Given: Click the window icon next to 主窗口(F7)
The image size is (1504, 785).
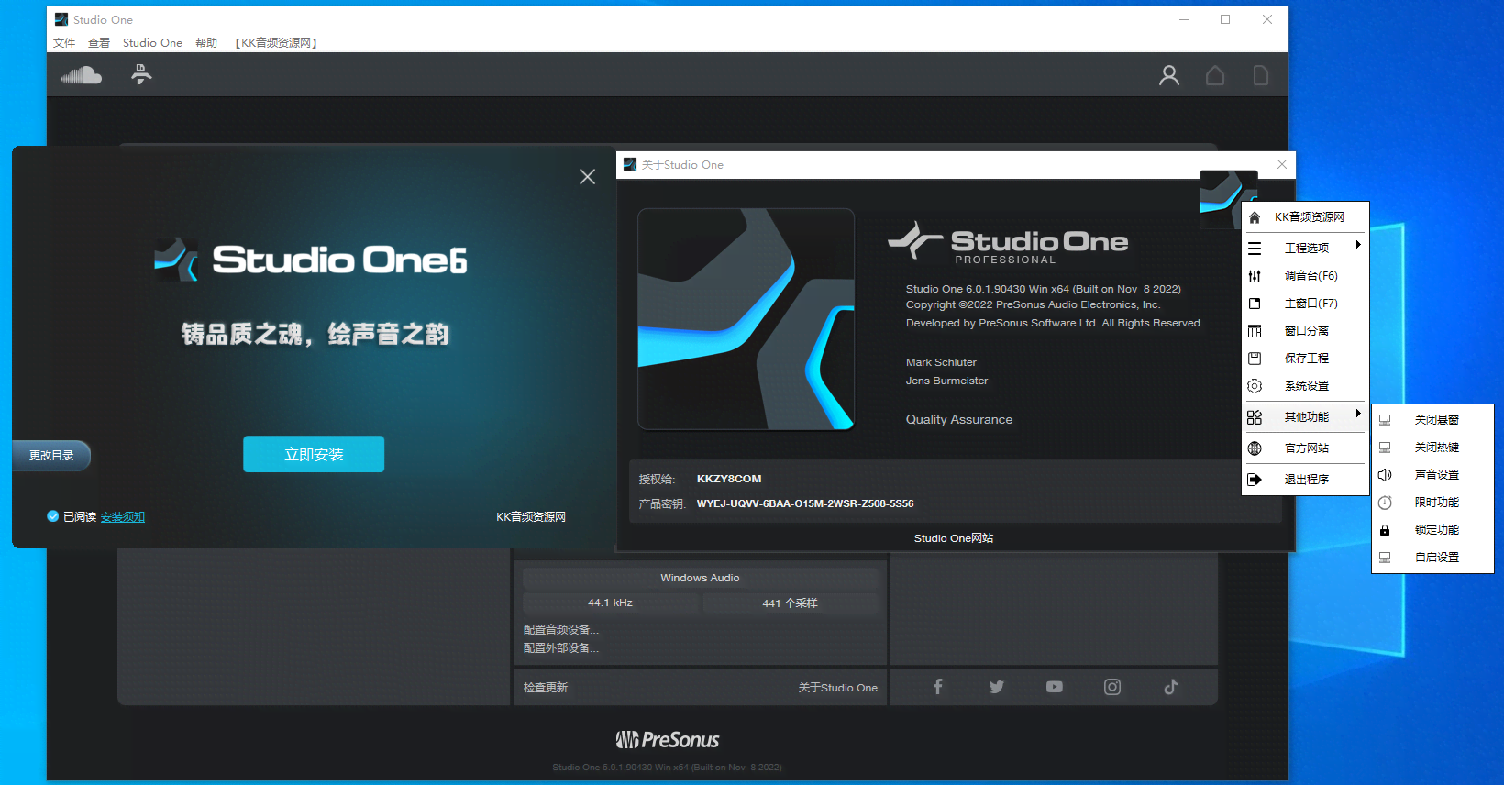Looking at the screenshot, I should [1255, 304].
